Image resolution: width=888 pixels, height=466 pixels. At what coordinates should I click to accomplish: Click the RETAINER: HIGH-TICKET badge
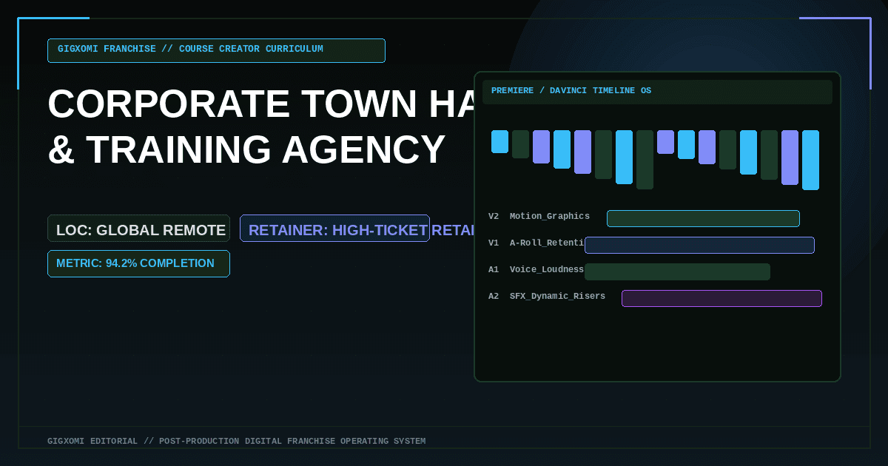(334, 228)
